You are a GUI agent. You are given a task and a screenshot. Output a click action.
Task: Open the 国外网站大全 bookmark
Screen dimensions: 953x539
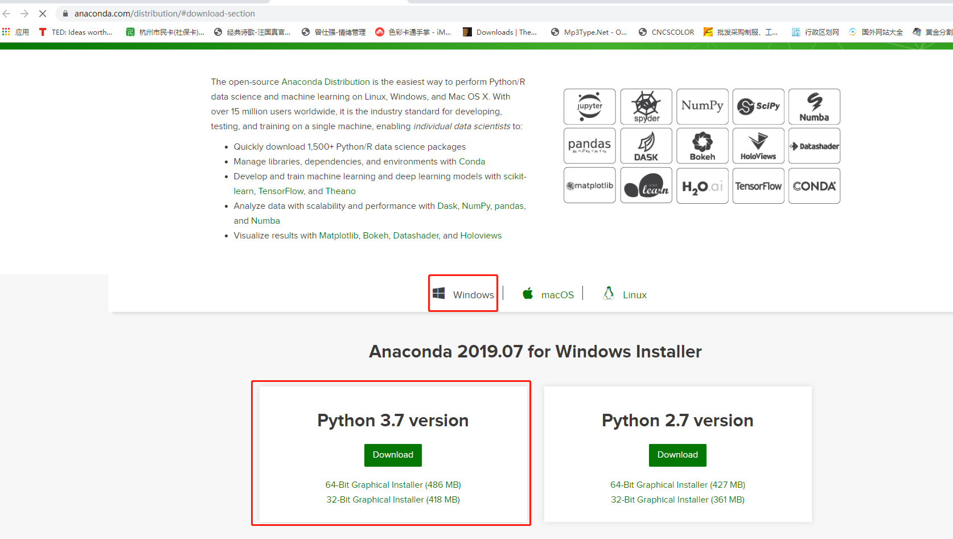coord(876,32)
